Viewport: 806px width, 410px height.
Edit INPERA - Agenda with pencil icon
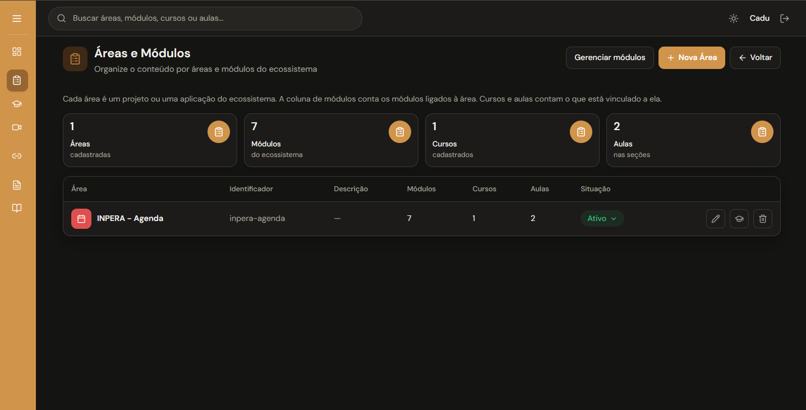(716, 219)
